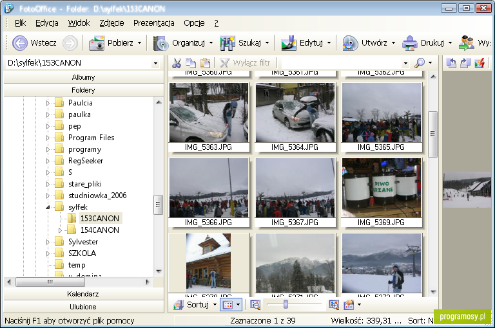The width and height of the screenshot is (495, 328).
Task: Open the Zdjęcie menu
Action: (x=112, y=23)
